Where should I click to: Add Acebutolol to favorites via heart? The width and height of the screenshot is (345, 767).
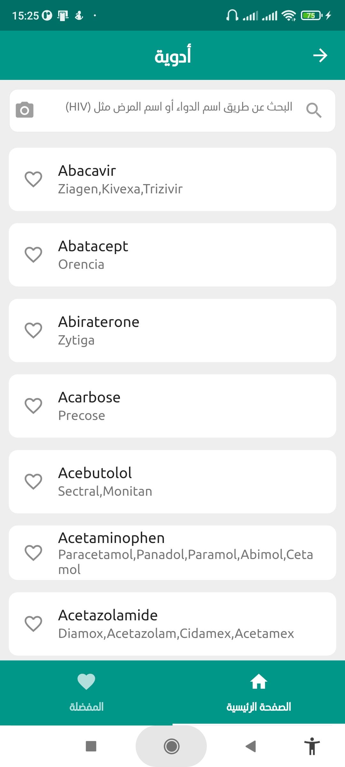pyautogui.click(x=34, y=481)
